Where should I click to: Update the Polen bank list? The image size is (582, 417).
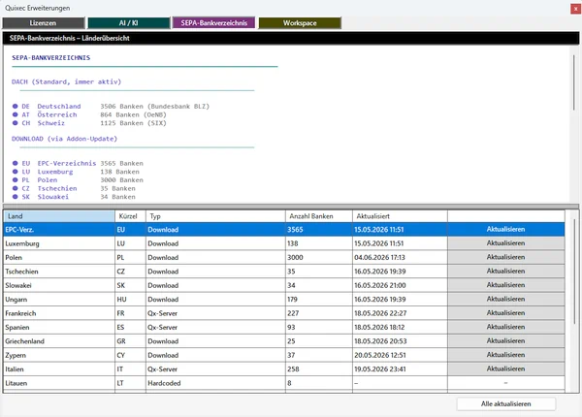pyautogui.click(x=506, y=257)
